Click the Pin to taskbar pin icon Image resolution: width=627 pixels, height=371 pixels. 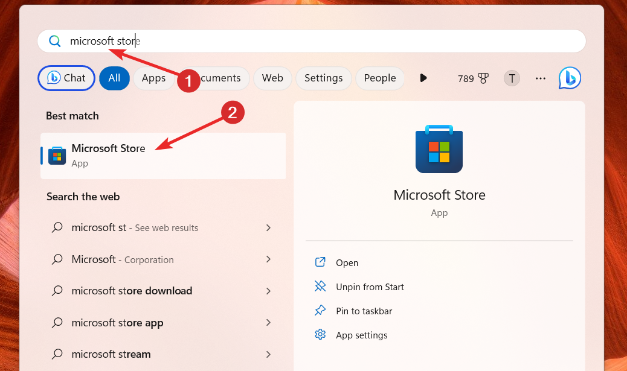(x=320, y=310)
